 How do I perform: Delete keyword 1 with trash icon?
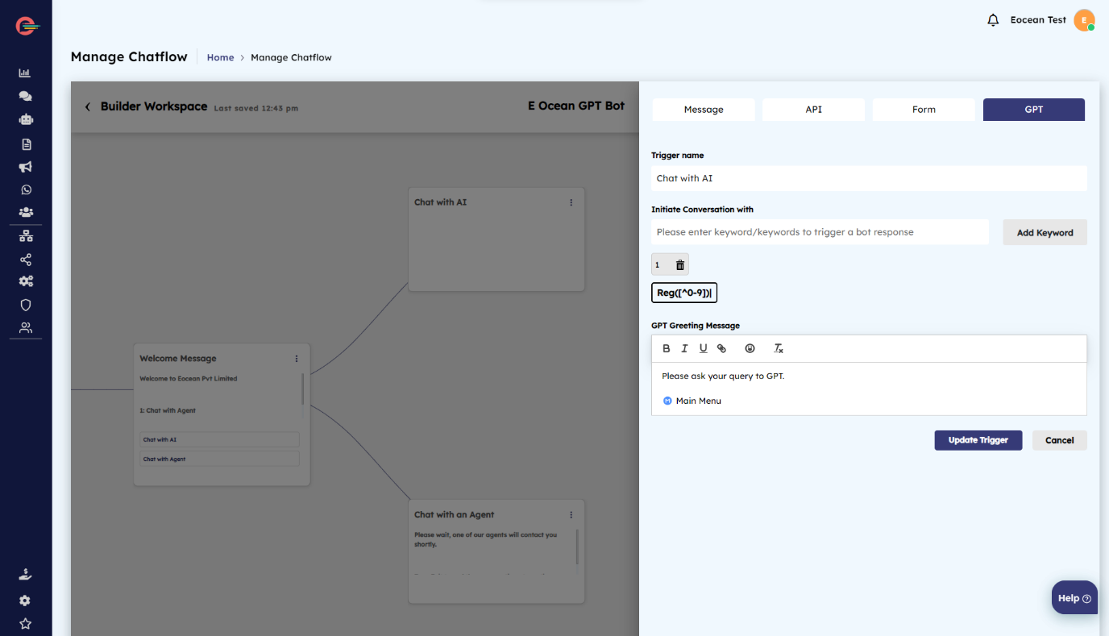679,265
